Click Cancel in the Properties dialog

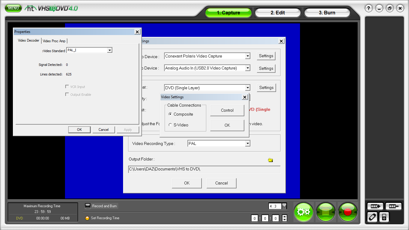(104, 130)
